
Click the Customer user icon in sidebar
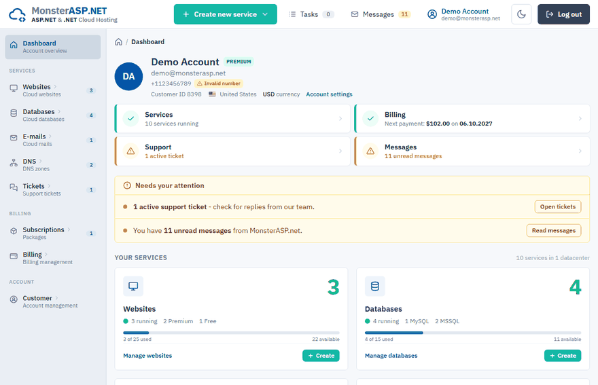pyautogui.click(x=14, y=299)
